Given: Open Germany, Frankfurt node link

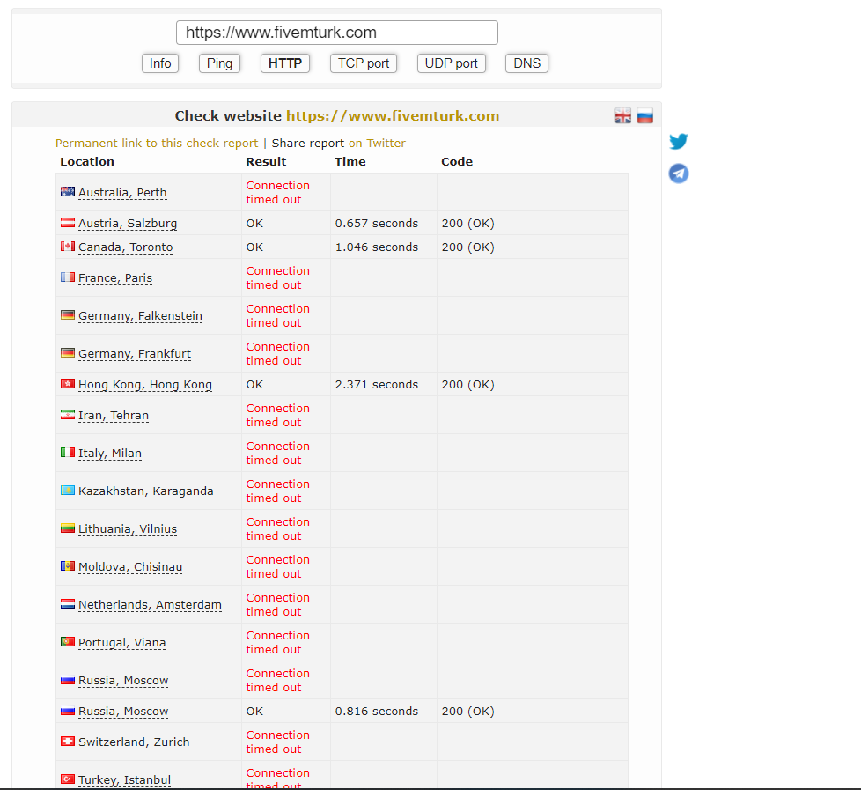Looking at the screenshot, I should [x=135, y=354].
